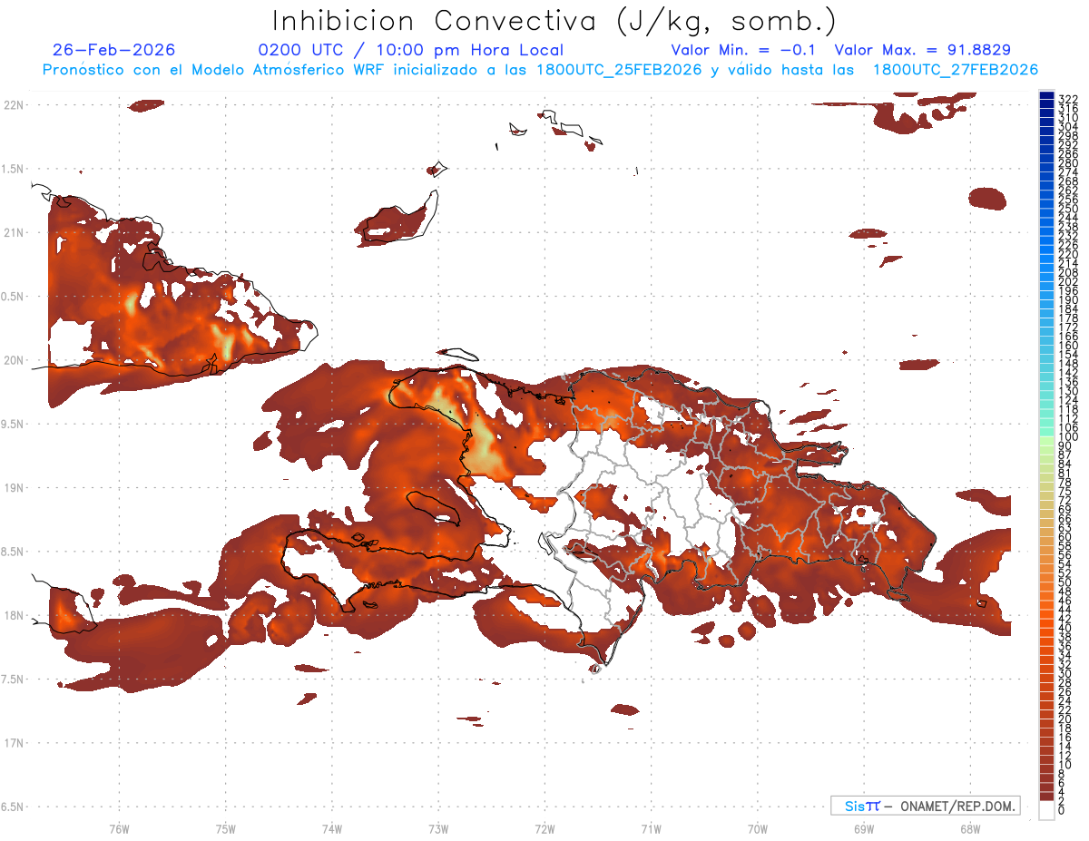
Task: Select the date text "26-Feb-2026"
Action: click(x=114, y=50)
